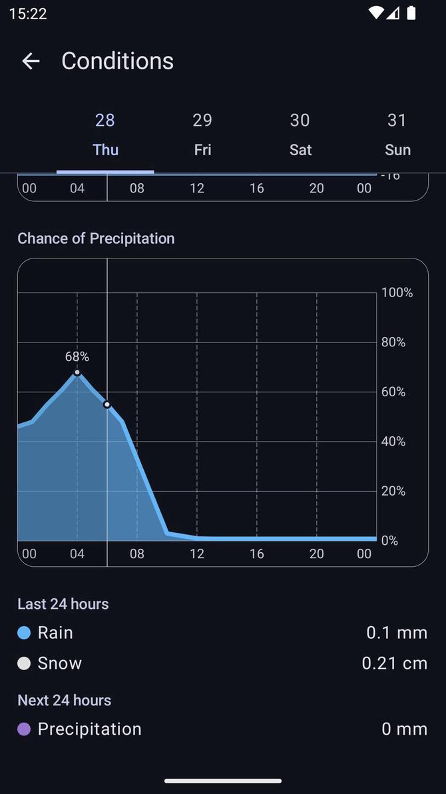This screenshot has width=446, height=794.
Task: Click the 08 label on time axis
Action: coord(136,554)
